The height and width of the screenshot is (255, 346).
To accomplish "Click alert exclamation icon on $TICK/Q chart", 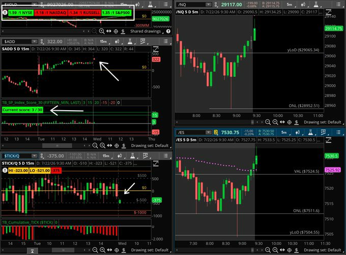I will (x=5, y=170).
